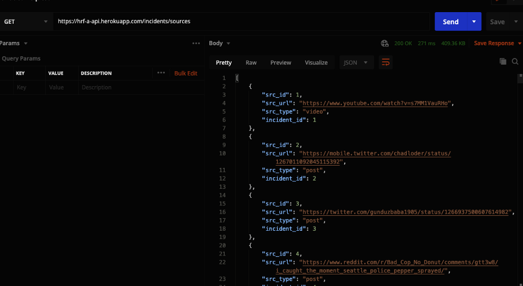Click the Key input field
This screenshot has height=286, width=523.
tap(29, 87)
